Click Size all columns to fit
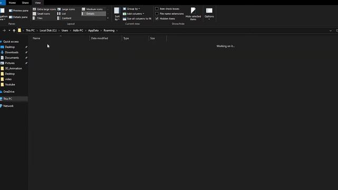338x190 pixels. (137, 19)
